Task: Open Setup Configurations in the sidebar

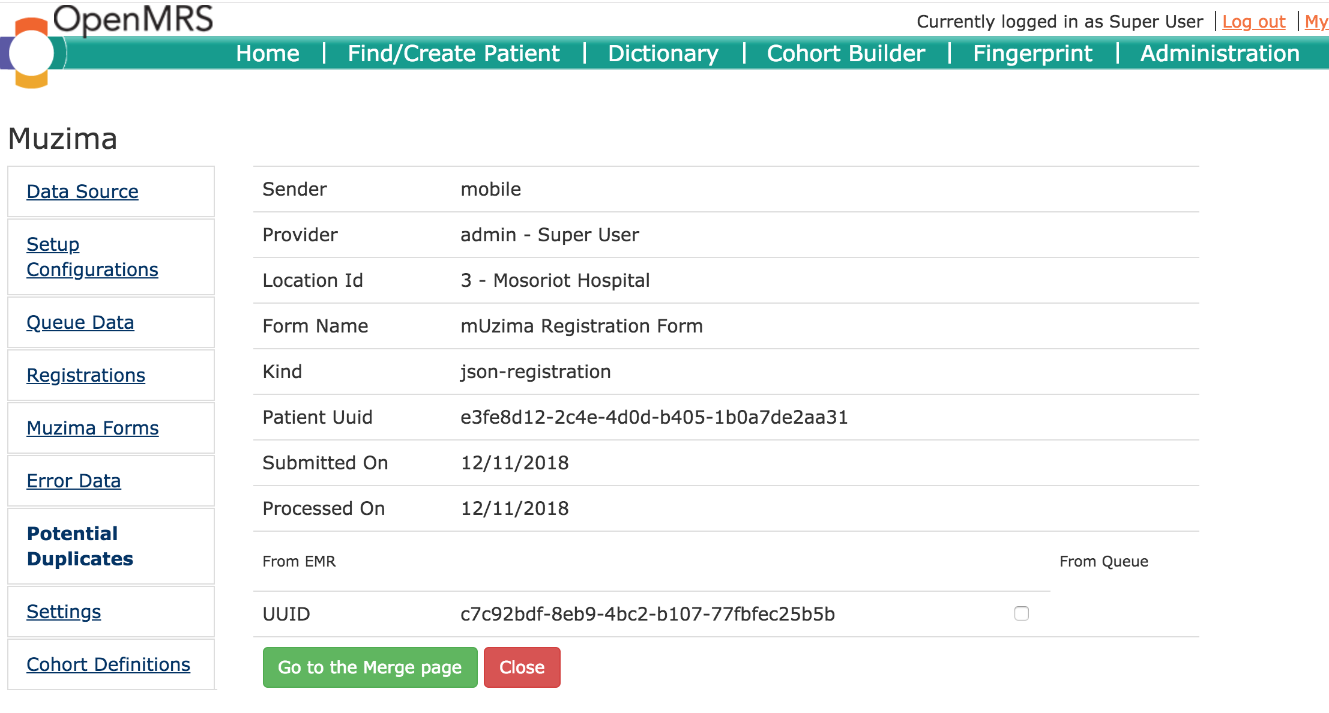Action: 92,257
